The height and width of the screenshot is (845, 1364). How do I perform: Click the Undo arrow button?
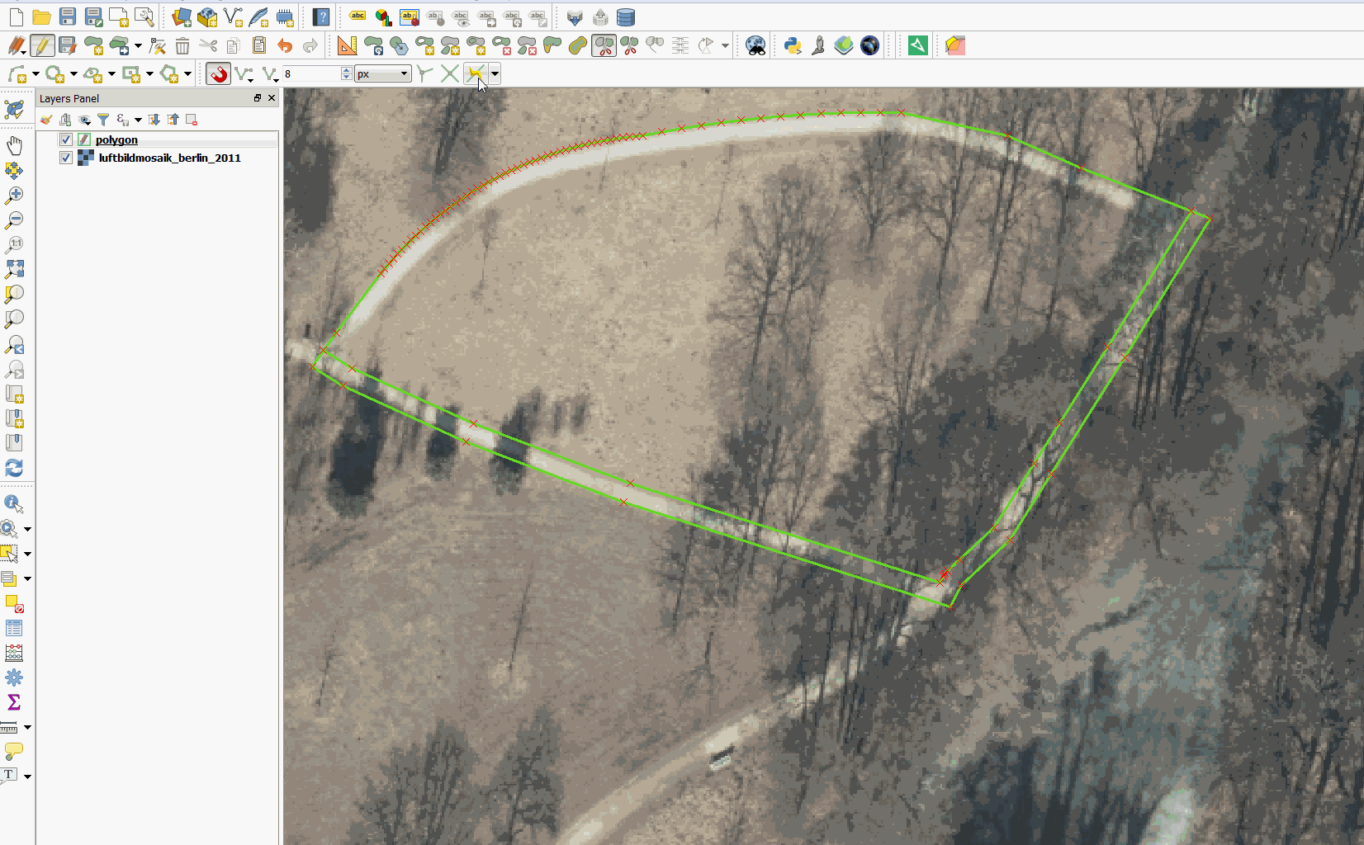(285, 46)
